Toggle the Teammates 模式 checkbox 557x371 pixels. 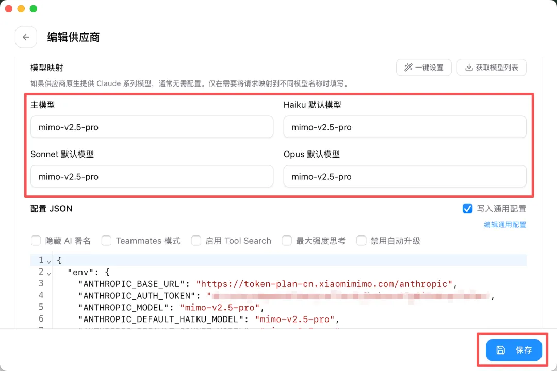click(x=107, y=241)
